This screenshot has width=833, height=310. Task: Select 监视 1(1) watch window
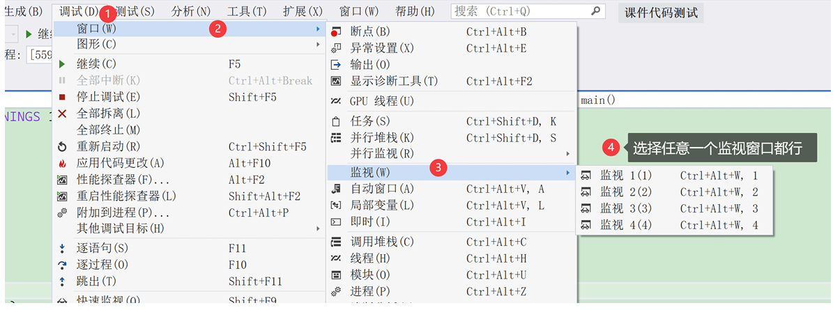click(673, 176)
